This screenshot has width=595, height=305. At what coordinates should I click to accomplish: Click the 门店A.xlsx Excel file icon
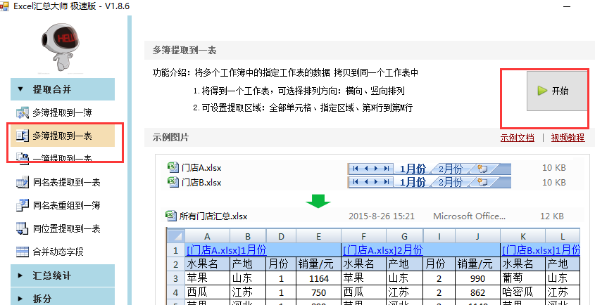[173, 167]
